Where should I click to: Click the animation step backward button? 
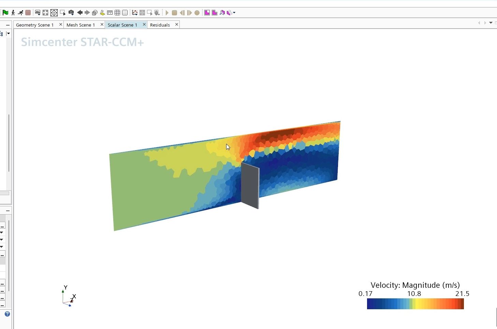pyautogui.click(x=182, y=13)
